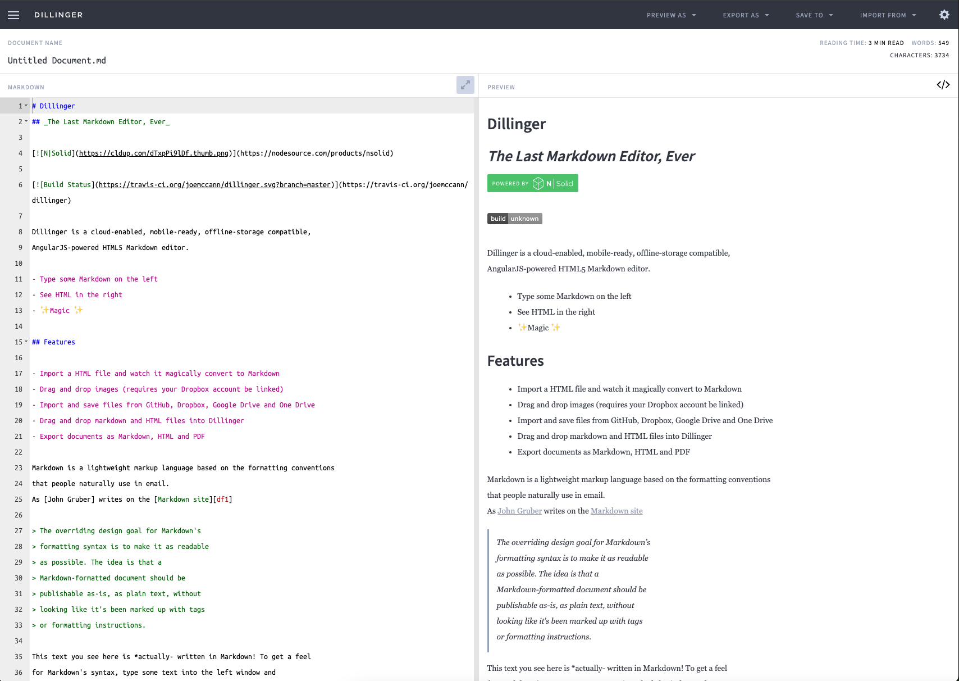Expand the markdown editor to fullscreen
959x681 pixels.
click(x=465, y=85)
